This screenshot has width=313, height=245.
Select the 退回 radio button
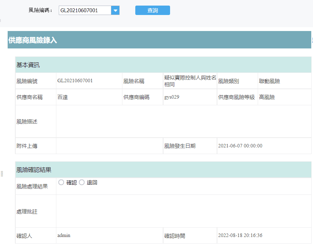tap(81, 182)
